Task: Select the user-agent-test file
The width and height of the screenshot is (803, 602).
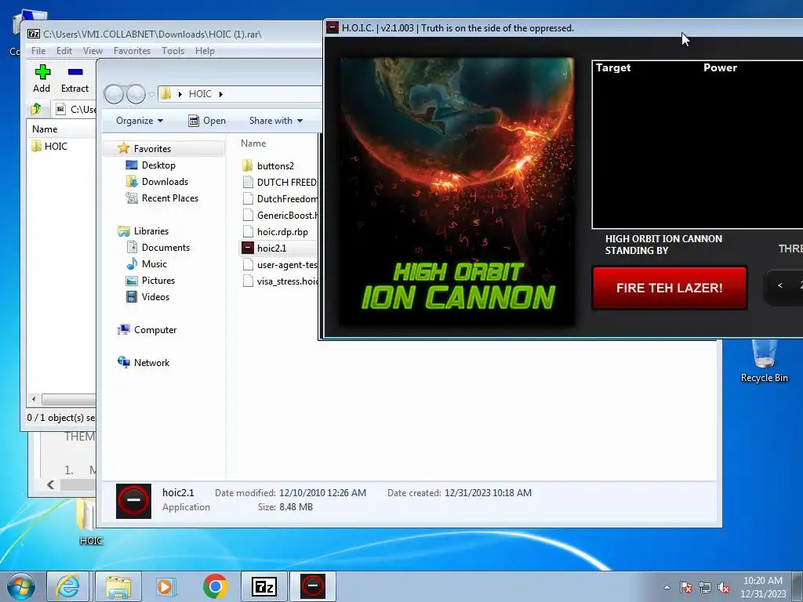Action: pos(279,265)
